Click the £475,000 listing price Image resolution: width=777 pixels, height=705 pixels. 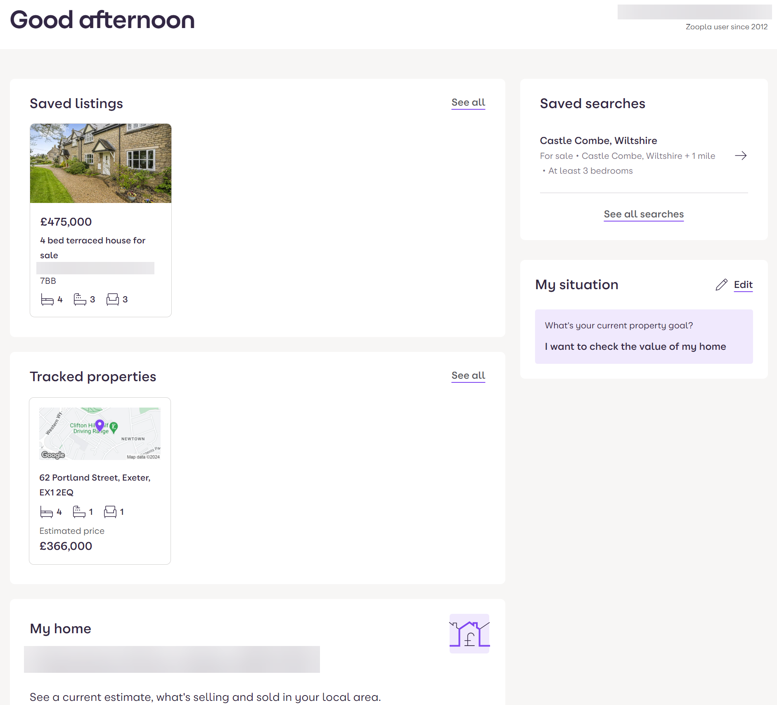point(66,222)
